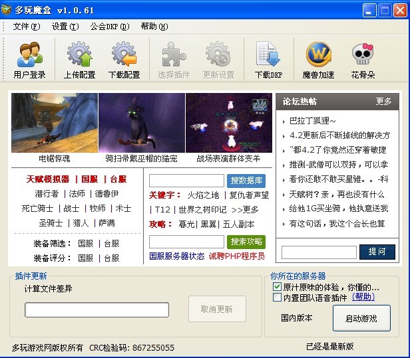Open the 暮光 guide link
Image resolution: width=410 pixels, height=358 pixels.
186,224
